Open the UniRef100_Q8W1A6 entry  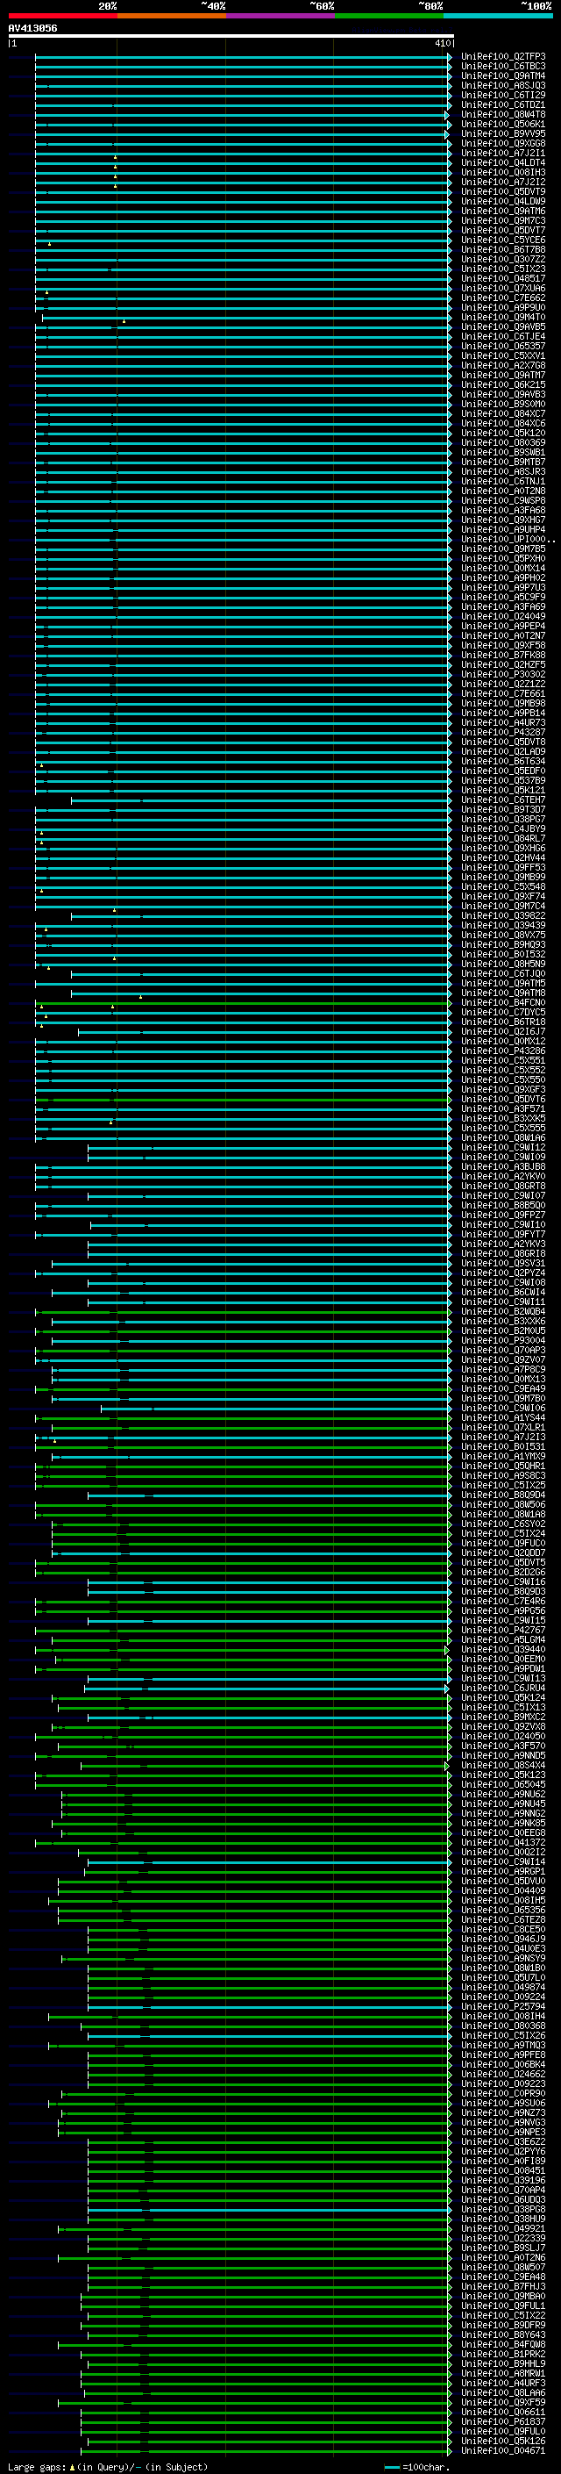point(503,1138)
